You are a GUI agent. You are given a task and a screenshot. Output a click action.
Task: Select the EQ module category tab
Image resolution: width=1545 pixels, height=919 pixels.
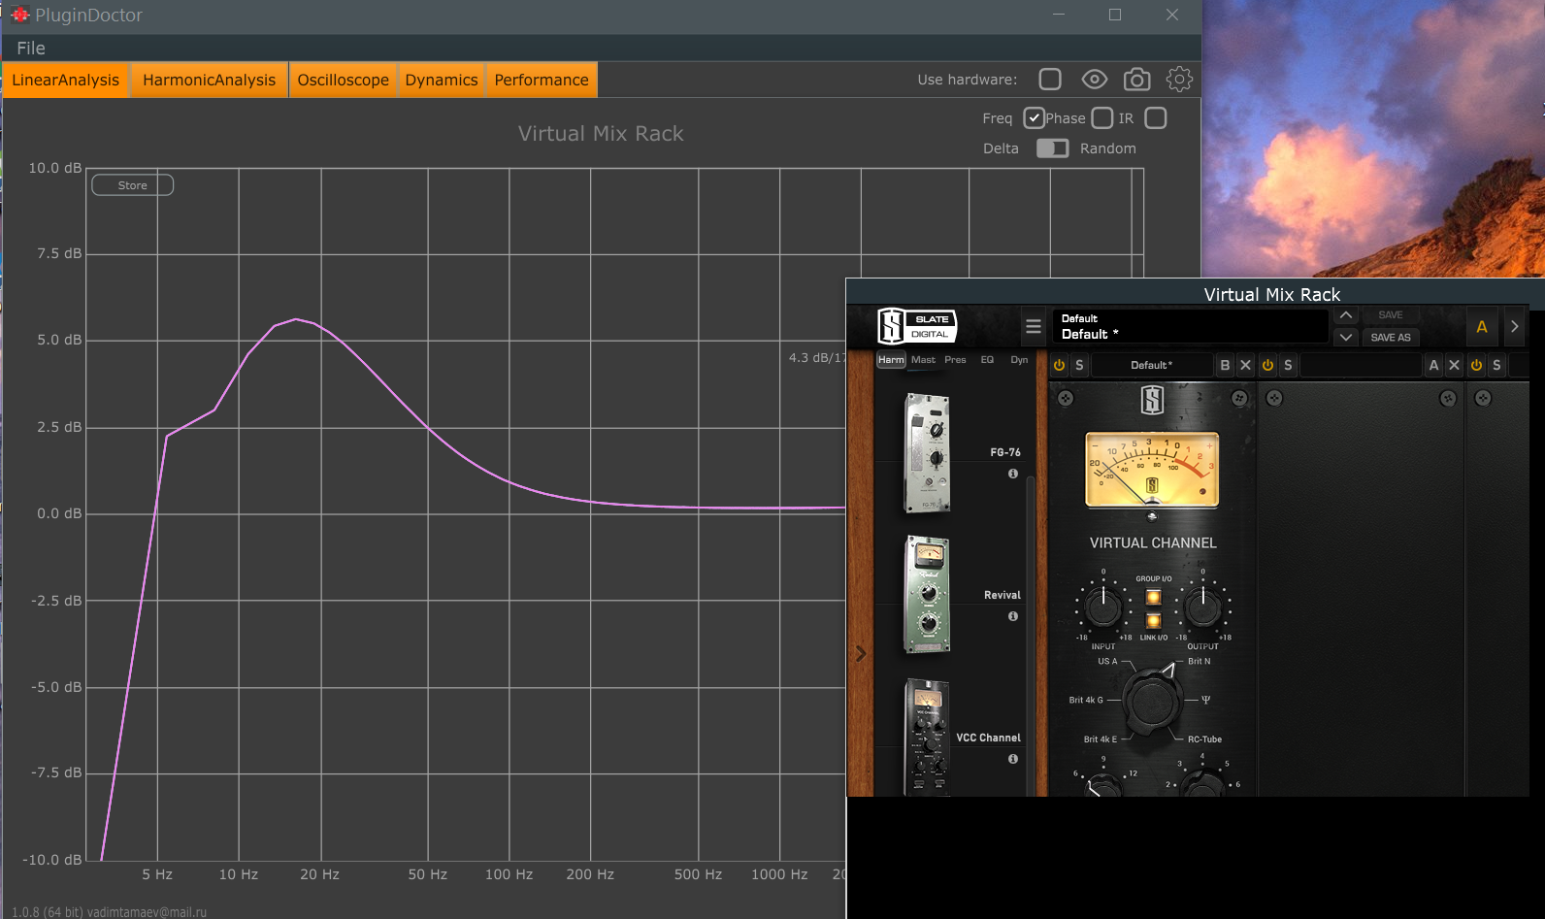(x=987, y=360)
